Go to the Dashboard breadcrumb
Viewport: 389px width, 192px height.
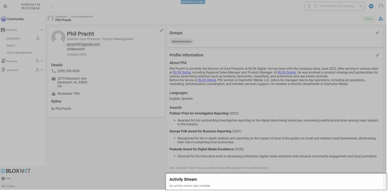tap(61, 17)
